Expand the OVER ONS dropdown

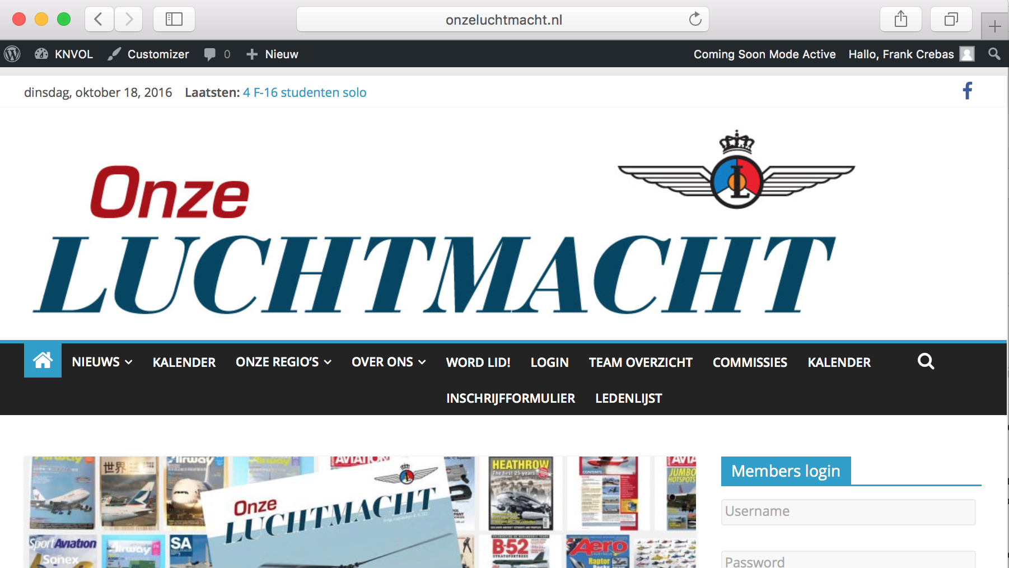point(389,362)
